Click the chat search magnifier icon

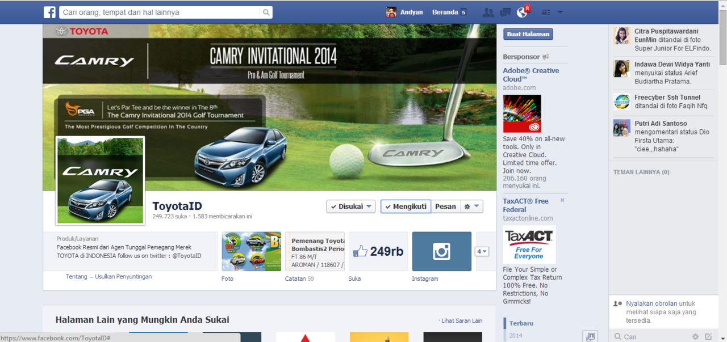click(x=618, y=337)
